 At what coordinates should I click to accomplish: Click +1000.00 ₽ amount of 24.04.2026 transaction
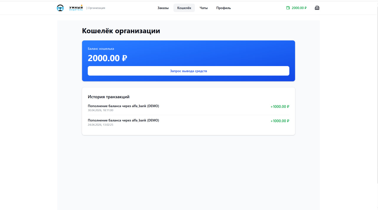280,121
